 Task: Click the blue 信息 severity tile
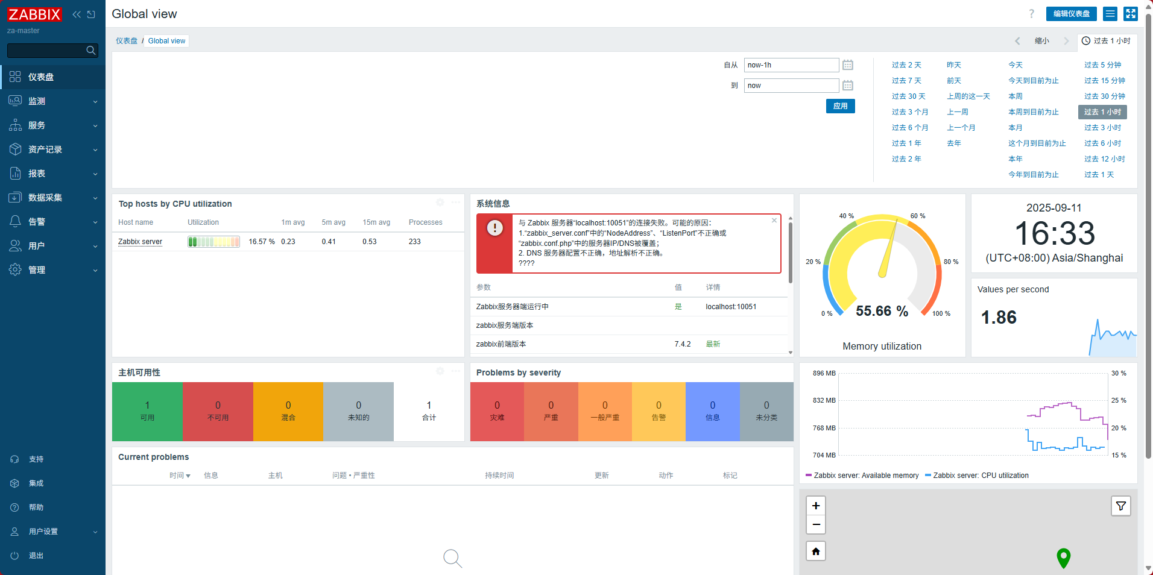click(x=713, y=412)
